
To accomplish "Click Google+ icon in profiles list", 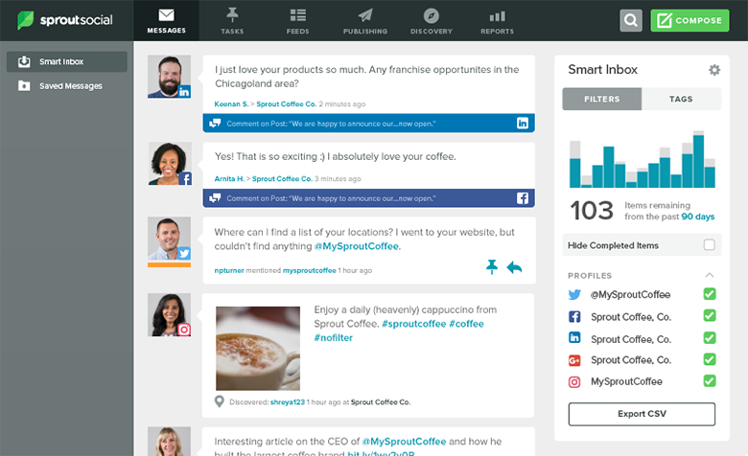I will coord(574,360).
